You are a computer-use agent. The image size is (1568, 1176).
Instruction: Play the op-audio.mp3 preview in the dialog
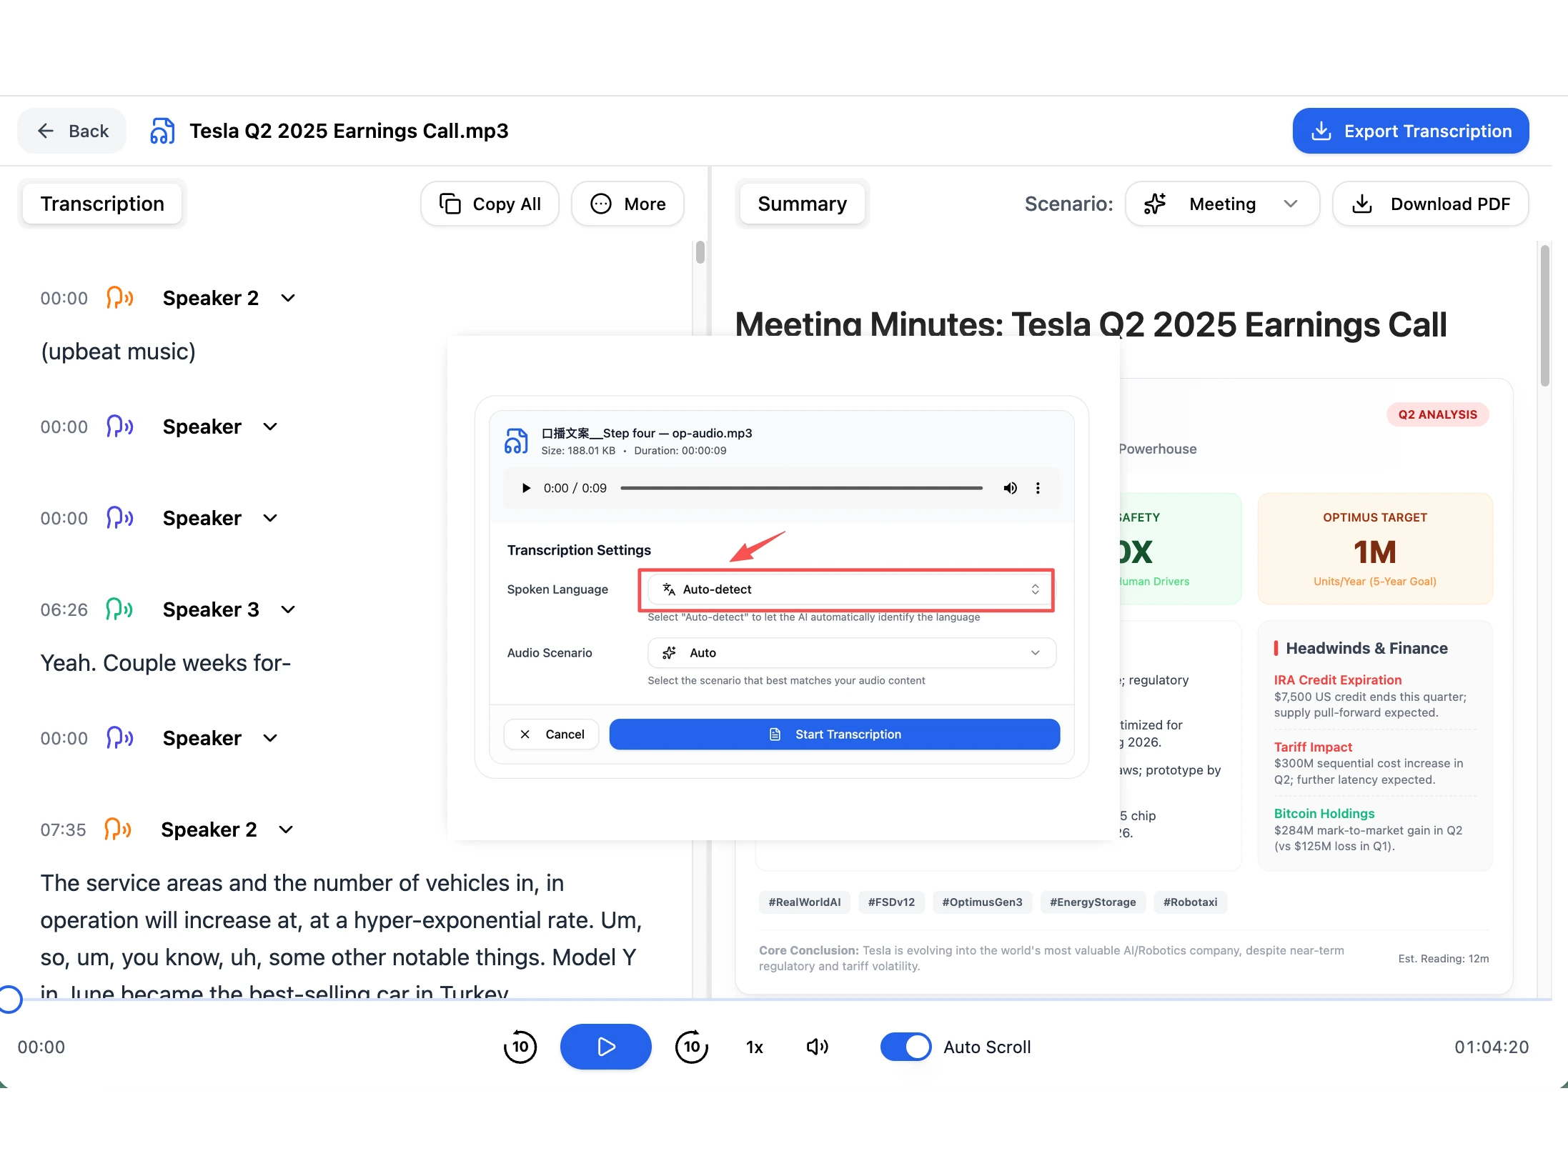(526, 488)
